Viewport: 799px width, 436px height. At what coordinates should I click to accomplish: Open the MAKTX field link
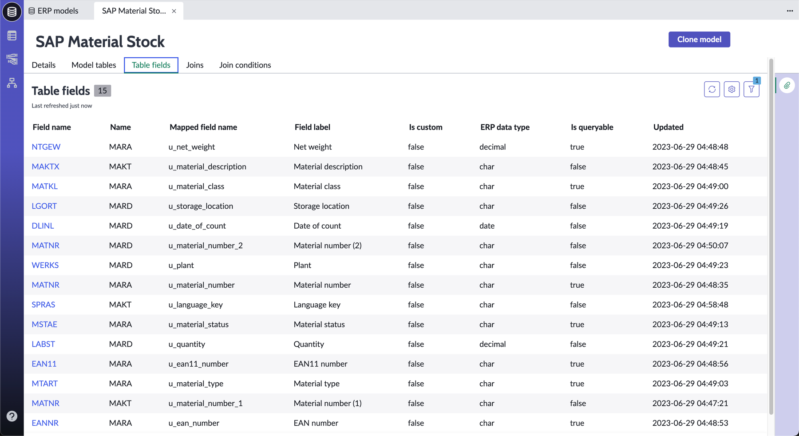[45, 166]
